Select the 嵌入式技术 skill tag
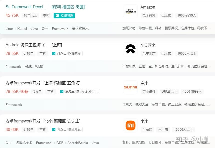This screenshot has height=148, width=215. pyautogui.click(x=80, y=29)
